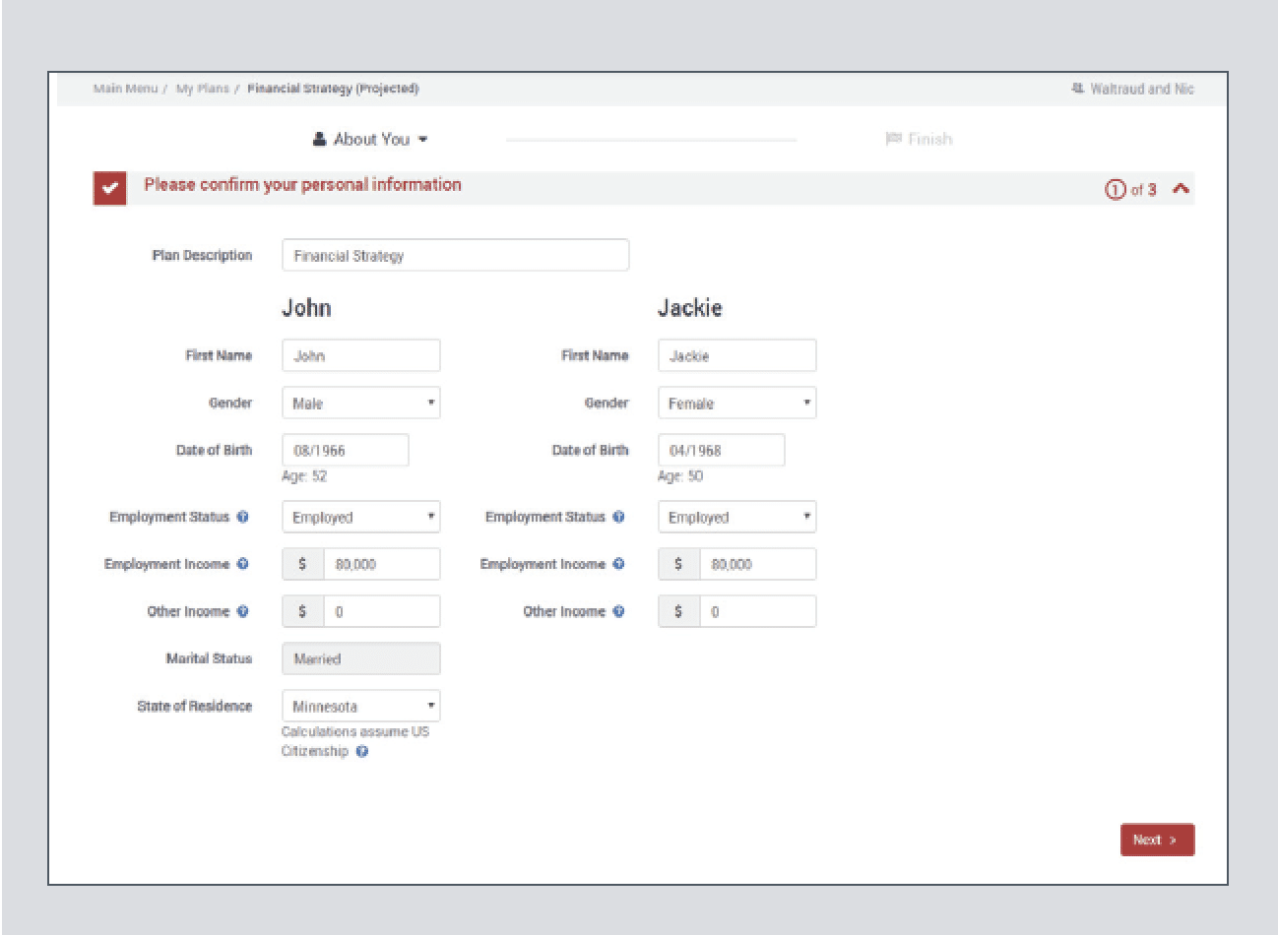The height and width of the screenshot is (935, 1278).
Task: Click Jackie's Employment Income help icon
Action: click(x=618, y=564)
